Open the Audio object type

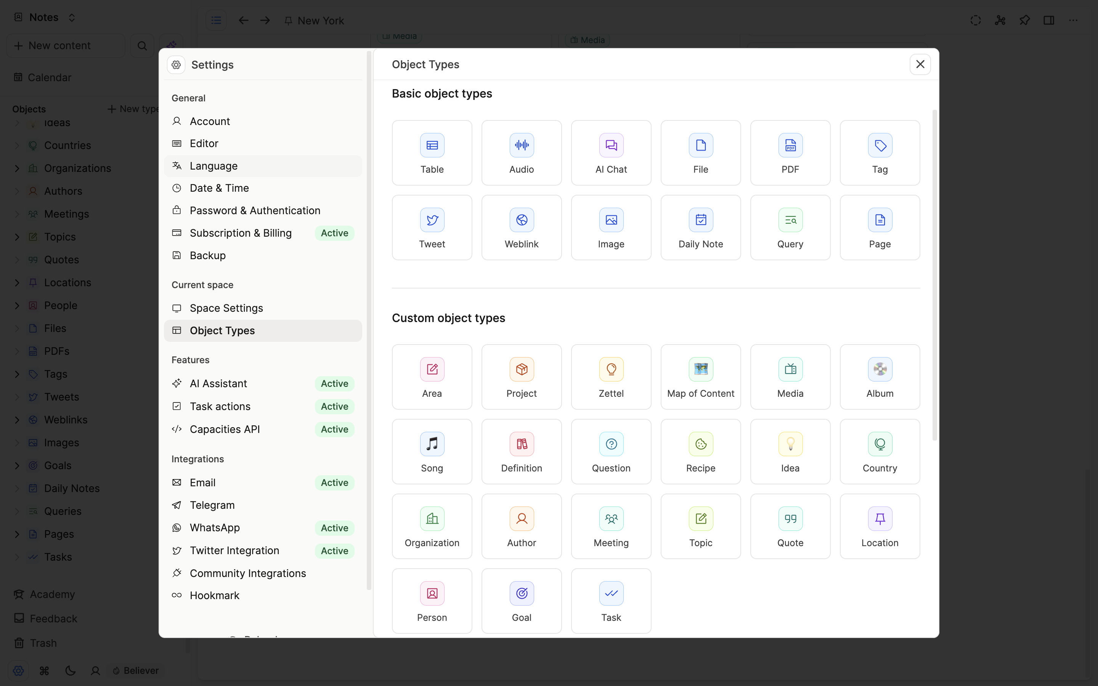[x=521, y=152]
